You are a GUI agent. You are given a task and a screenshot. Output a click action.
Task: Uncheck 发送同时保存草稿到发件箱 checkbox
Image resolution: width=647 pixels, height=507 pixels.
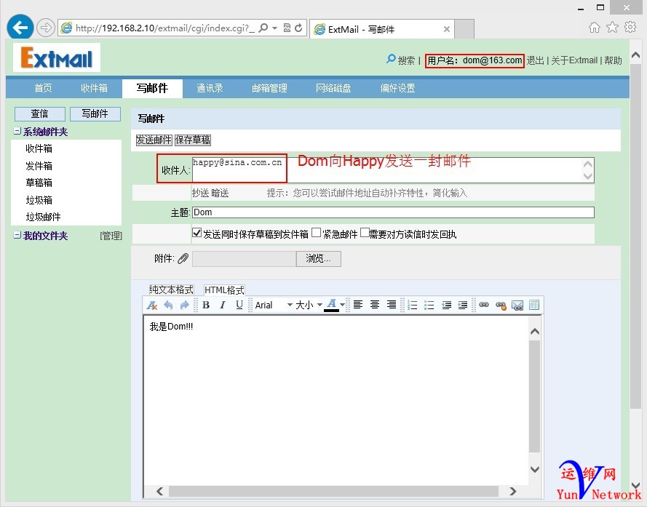pyautogui.click(x=197, y=233)
